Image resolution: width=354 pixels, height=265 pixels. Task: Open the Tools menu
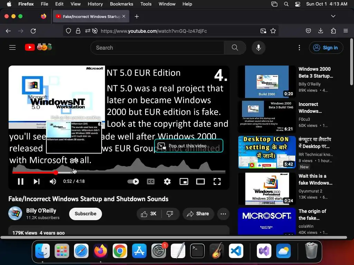[146, 4]
